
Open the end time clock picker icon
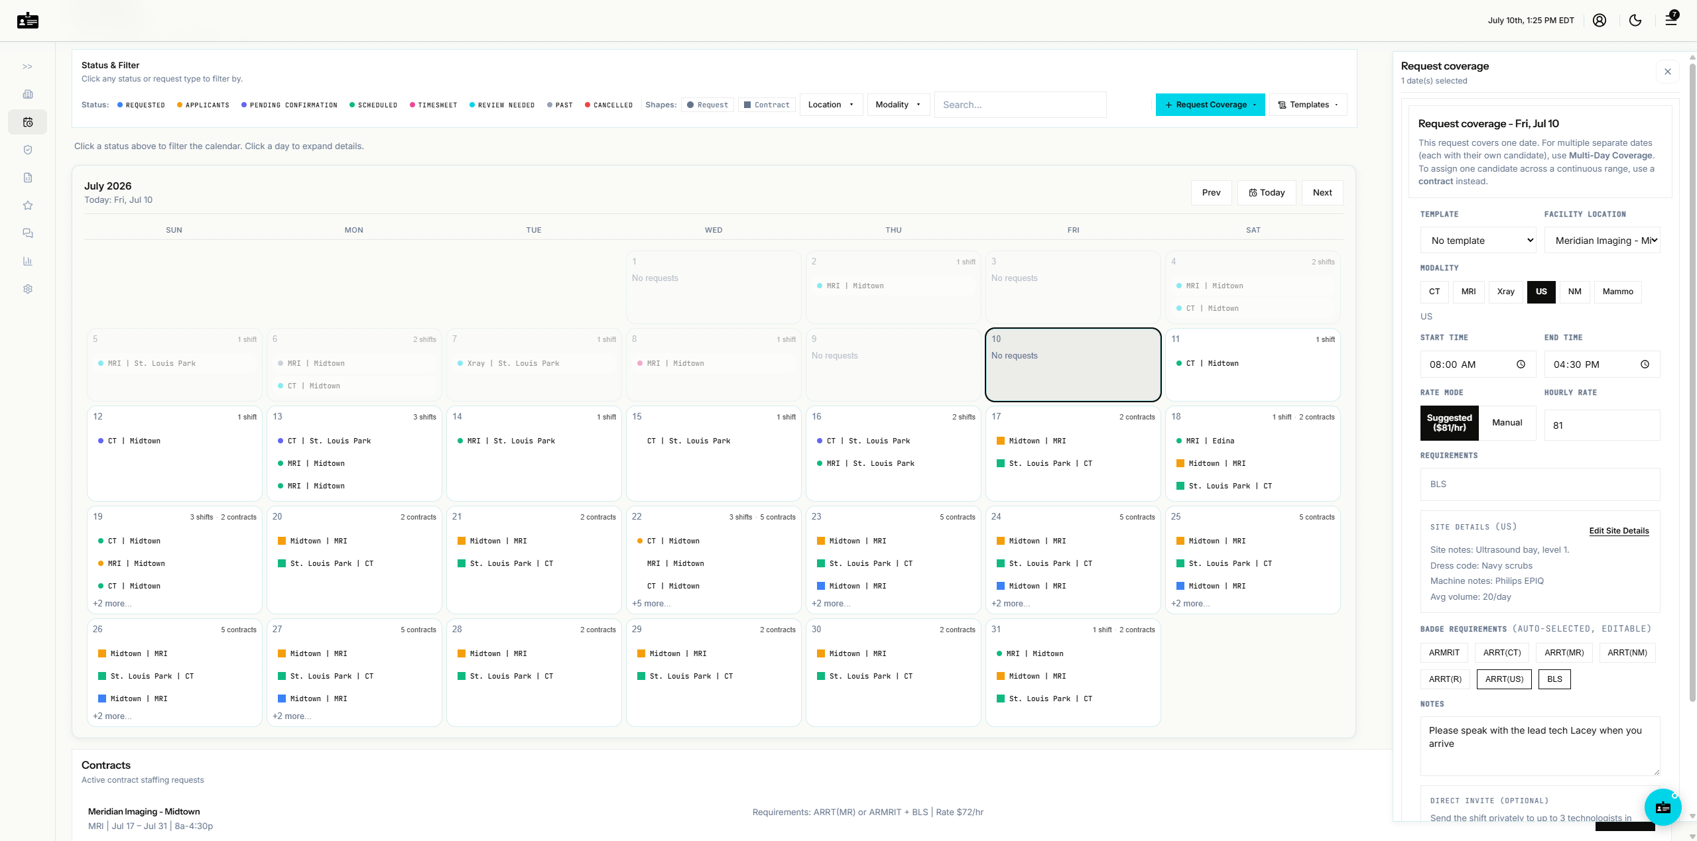[1645, 364]
